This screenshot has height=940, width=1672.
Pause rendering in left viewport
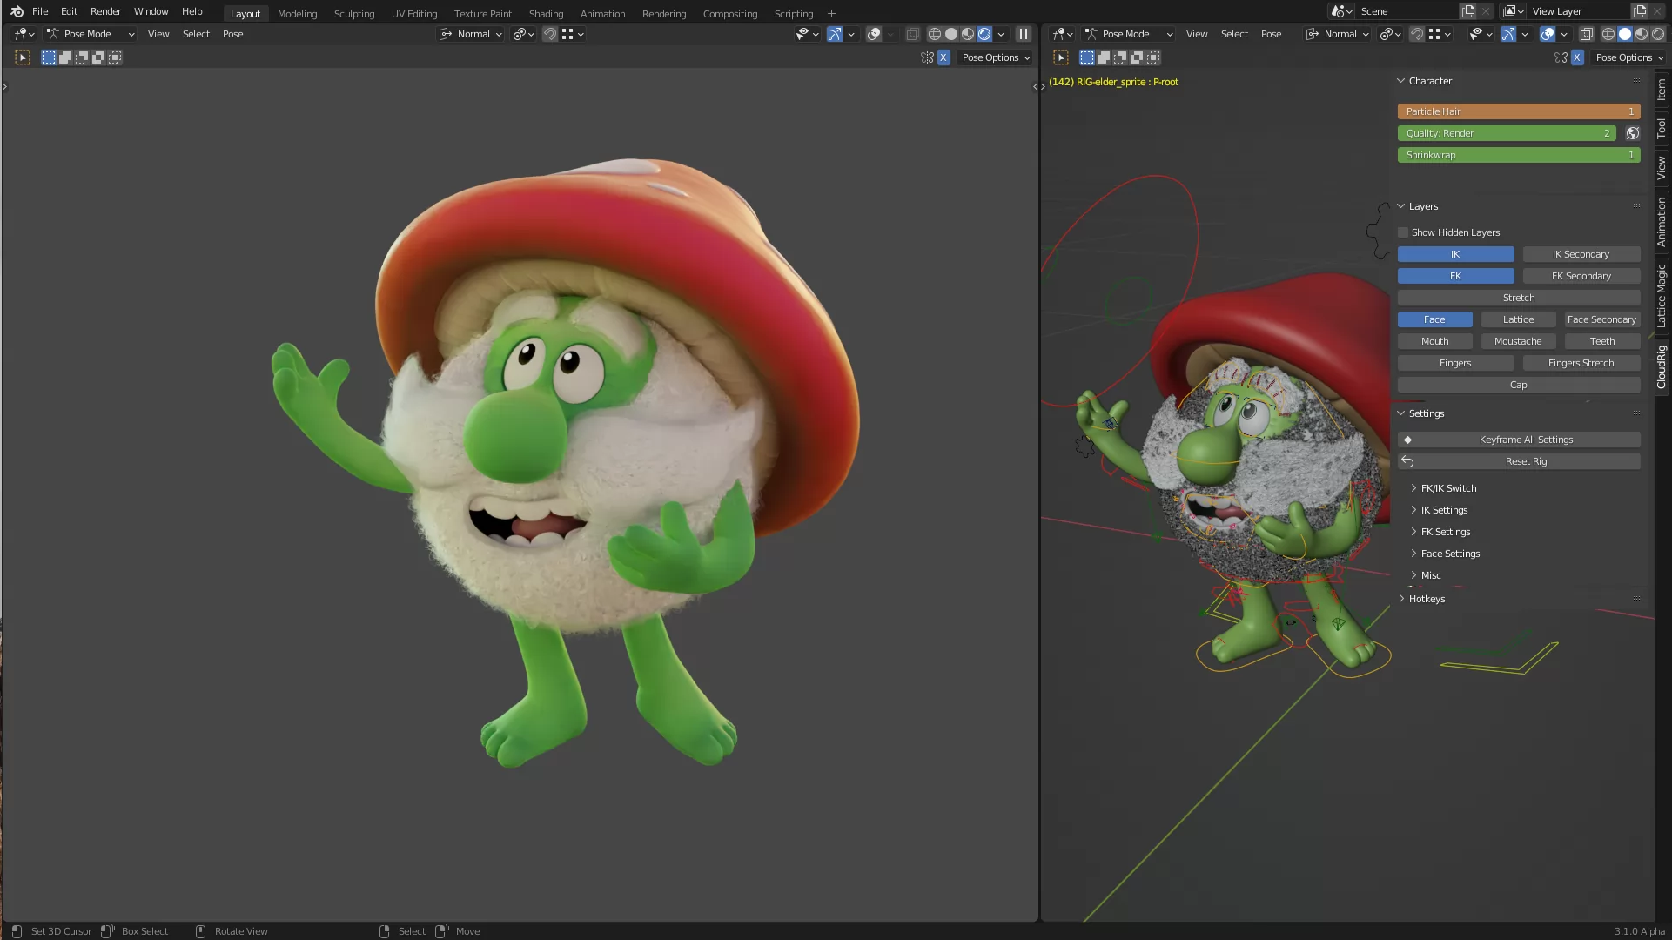[x=1023, y=34]
